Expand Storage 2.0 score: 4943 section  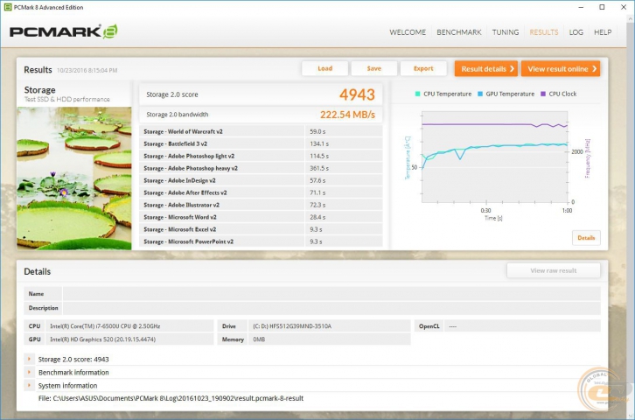[29, 359]
